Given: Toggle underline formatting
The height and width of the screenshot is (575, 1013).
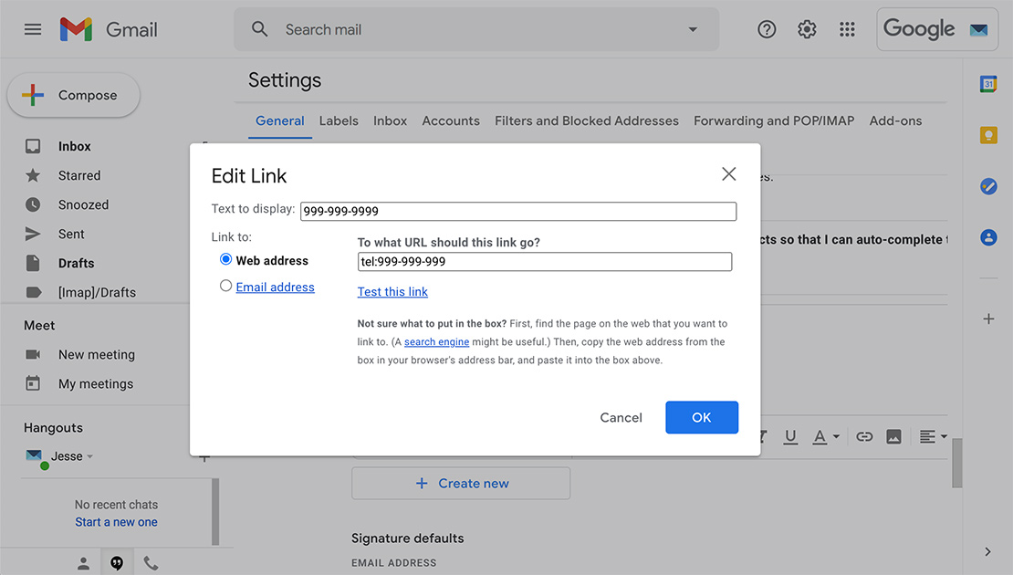Looking at the screenshot, I should (x=790, y=436).
